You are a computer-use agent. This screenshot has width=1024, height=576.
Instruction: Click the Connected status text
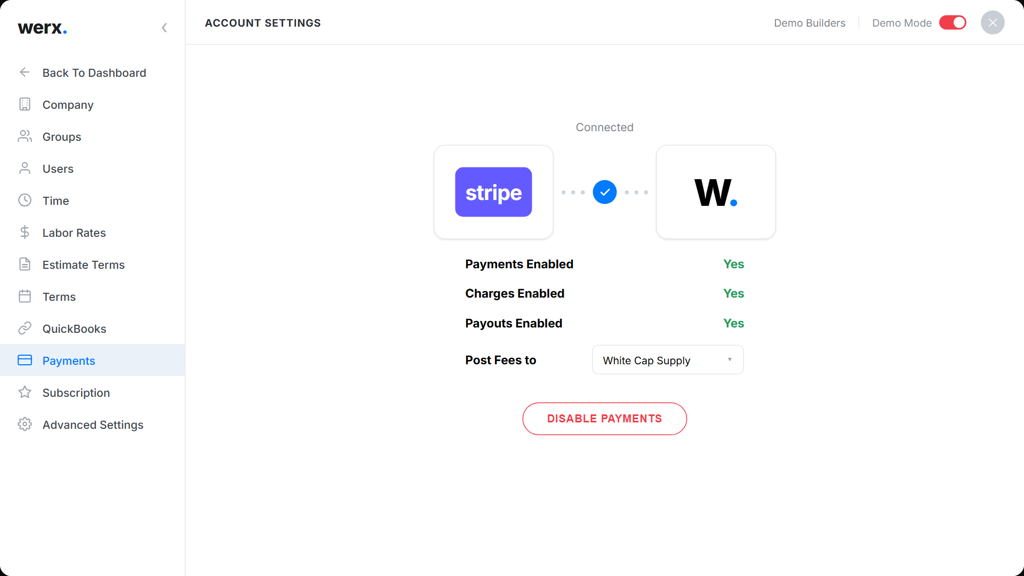point(605,127)
